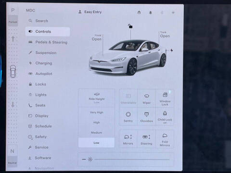Tap Frunk Open label
This screenshot has width=231, height=173.
pos(97,37)
